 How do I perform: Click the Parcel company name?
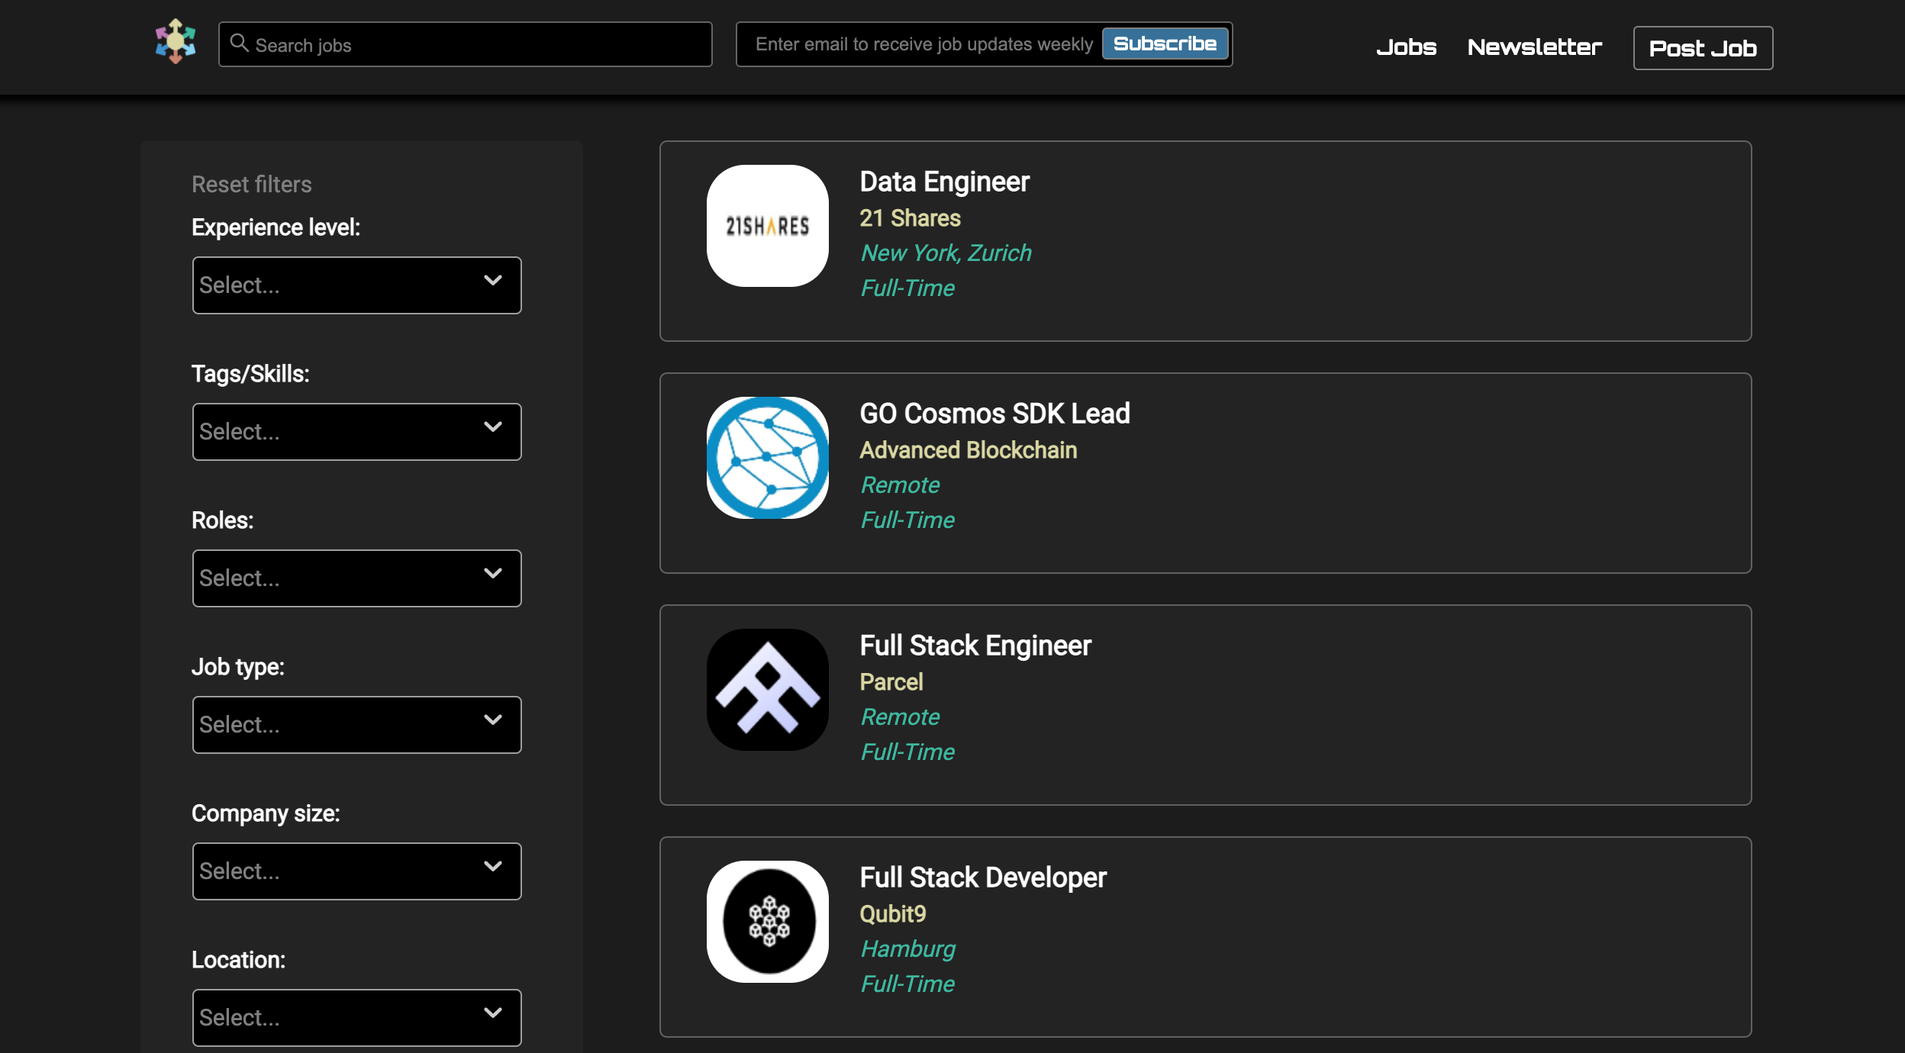pyautogui.click(x=891, y=682)
